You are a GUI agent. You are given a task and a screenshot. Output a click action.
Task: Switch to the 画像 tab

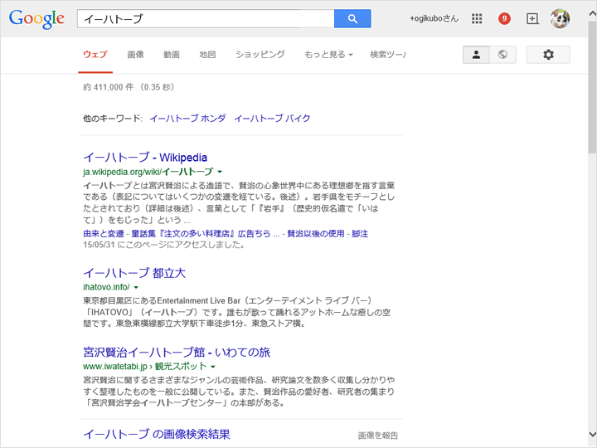coord(135,55)
